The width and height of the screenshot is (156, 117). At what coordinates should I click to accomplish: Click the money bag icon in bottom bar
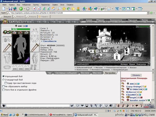[118, 106]
